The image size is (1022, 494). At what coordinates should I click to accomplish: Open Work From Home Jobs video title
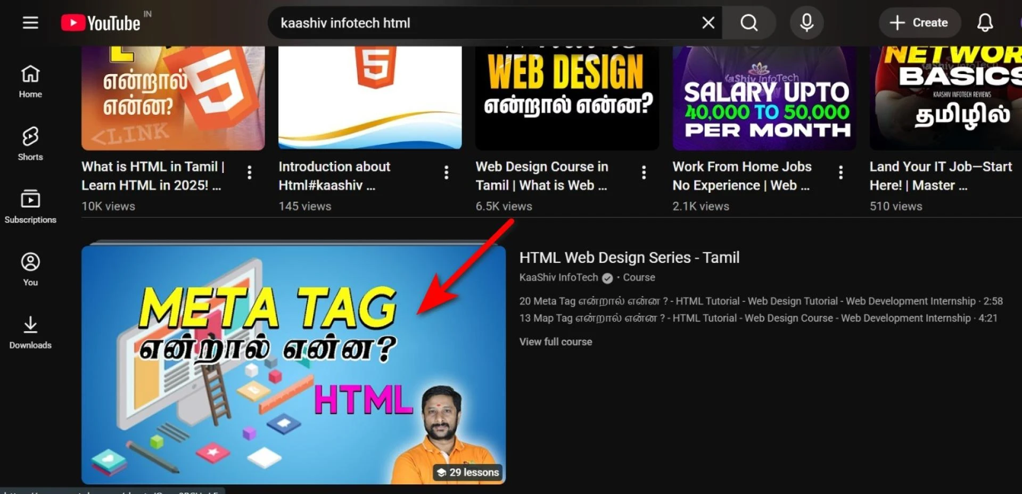[742, 176]
